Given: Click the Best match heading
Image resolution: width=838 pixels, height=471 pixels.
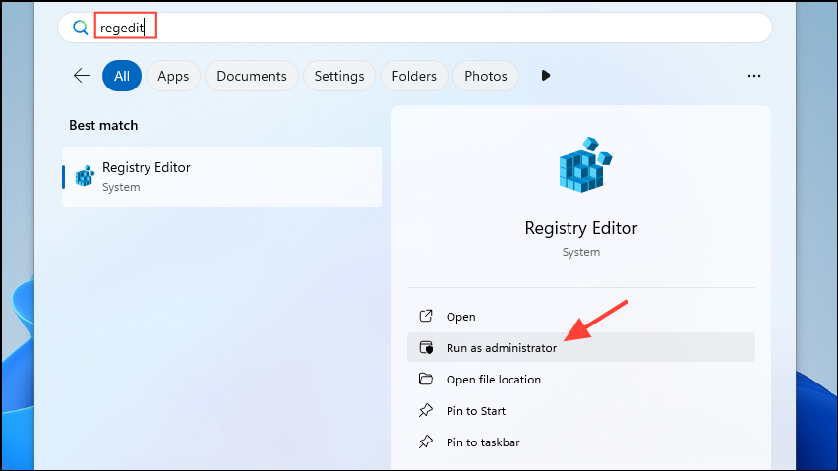Looking at the screenshot, I should [x=103, y=125].
